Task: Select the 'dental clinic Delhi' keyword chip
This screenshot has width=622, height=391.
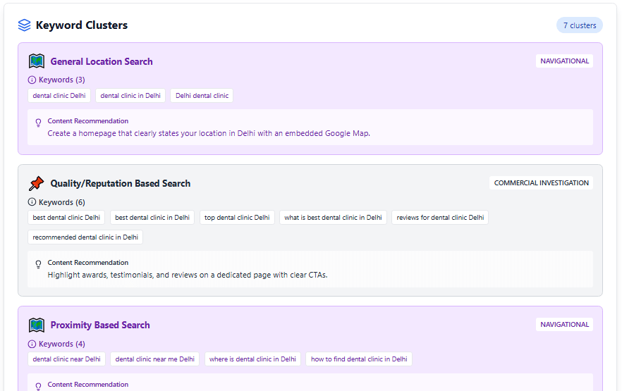Action: (59, 96)
